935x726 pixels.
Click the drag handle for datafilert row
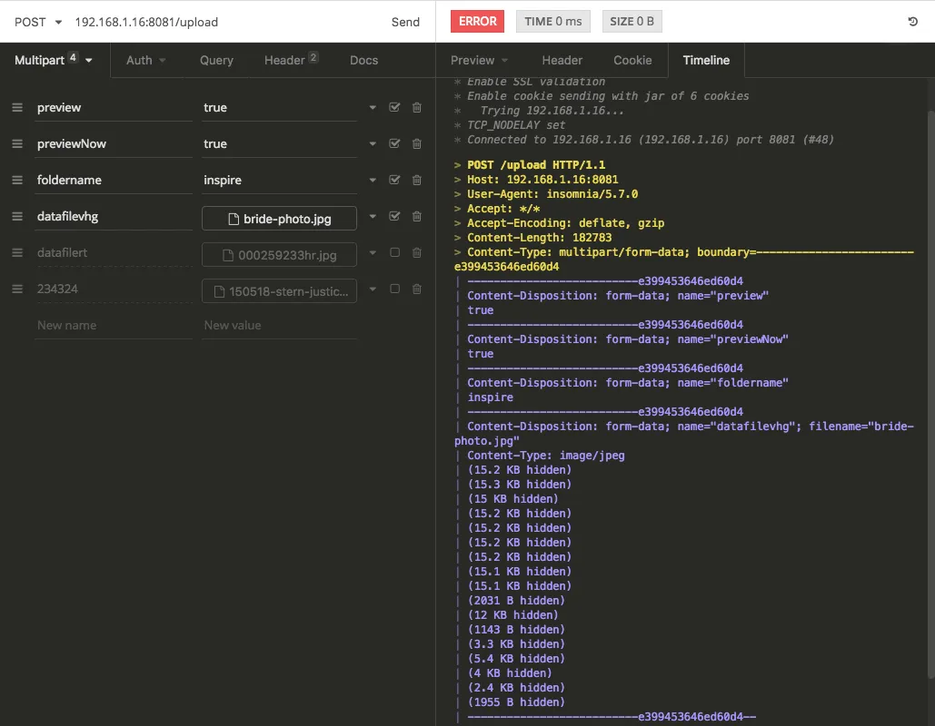17,252
